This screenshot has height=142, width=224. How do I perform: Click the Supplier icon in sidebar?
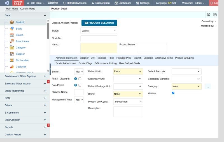click(x=12, y=54)
